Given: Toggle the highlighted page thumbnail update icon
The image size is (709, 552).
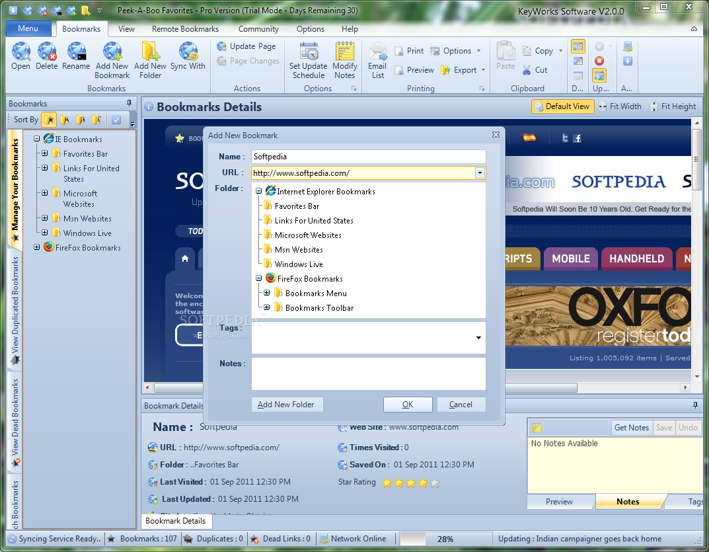Looking at the screenshot, I should tap(599, 75).
